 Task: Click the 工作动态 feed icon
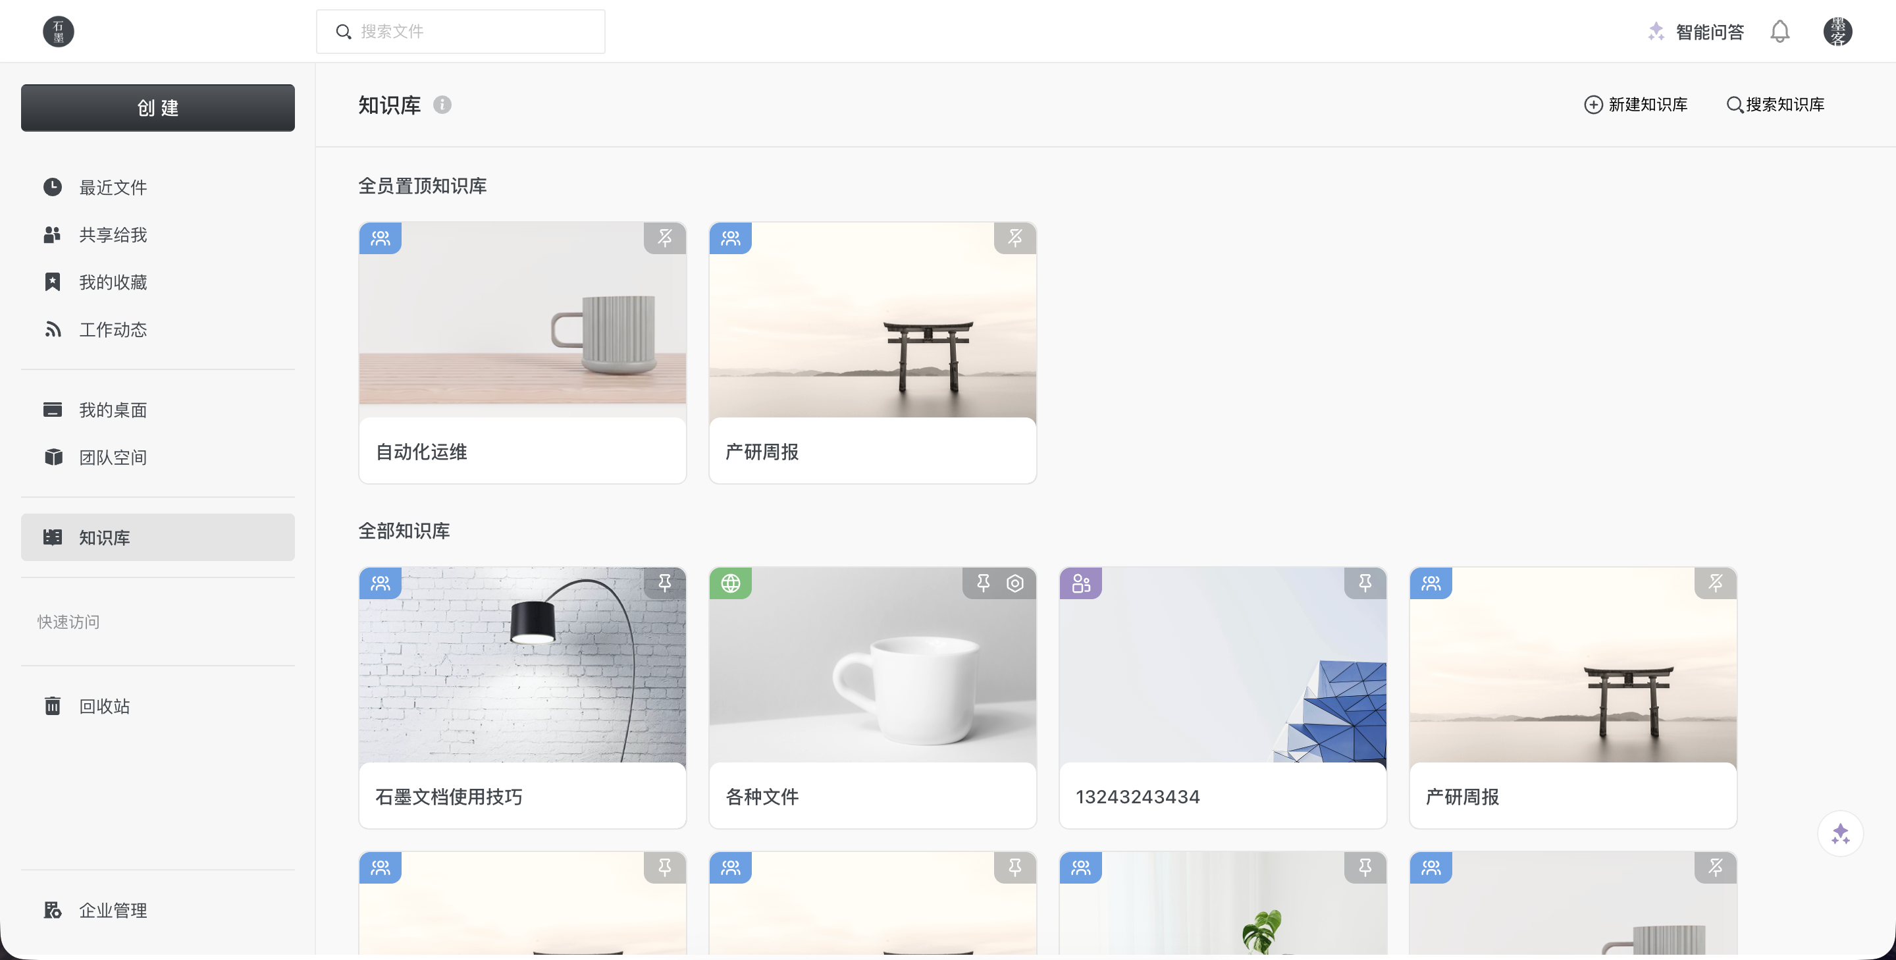point(52,329)
